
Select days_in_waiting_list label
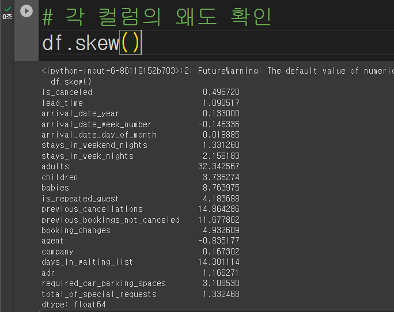(87, 262)
